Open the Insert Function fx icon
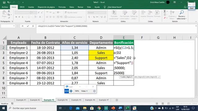This screenshot has width=198, height=111. tap(33, 26)
